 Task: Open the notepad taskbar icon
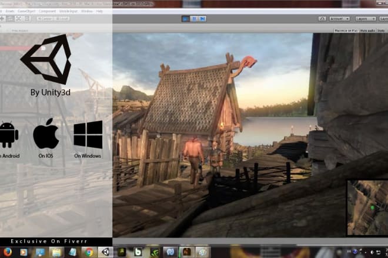(x=72, y=252)
